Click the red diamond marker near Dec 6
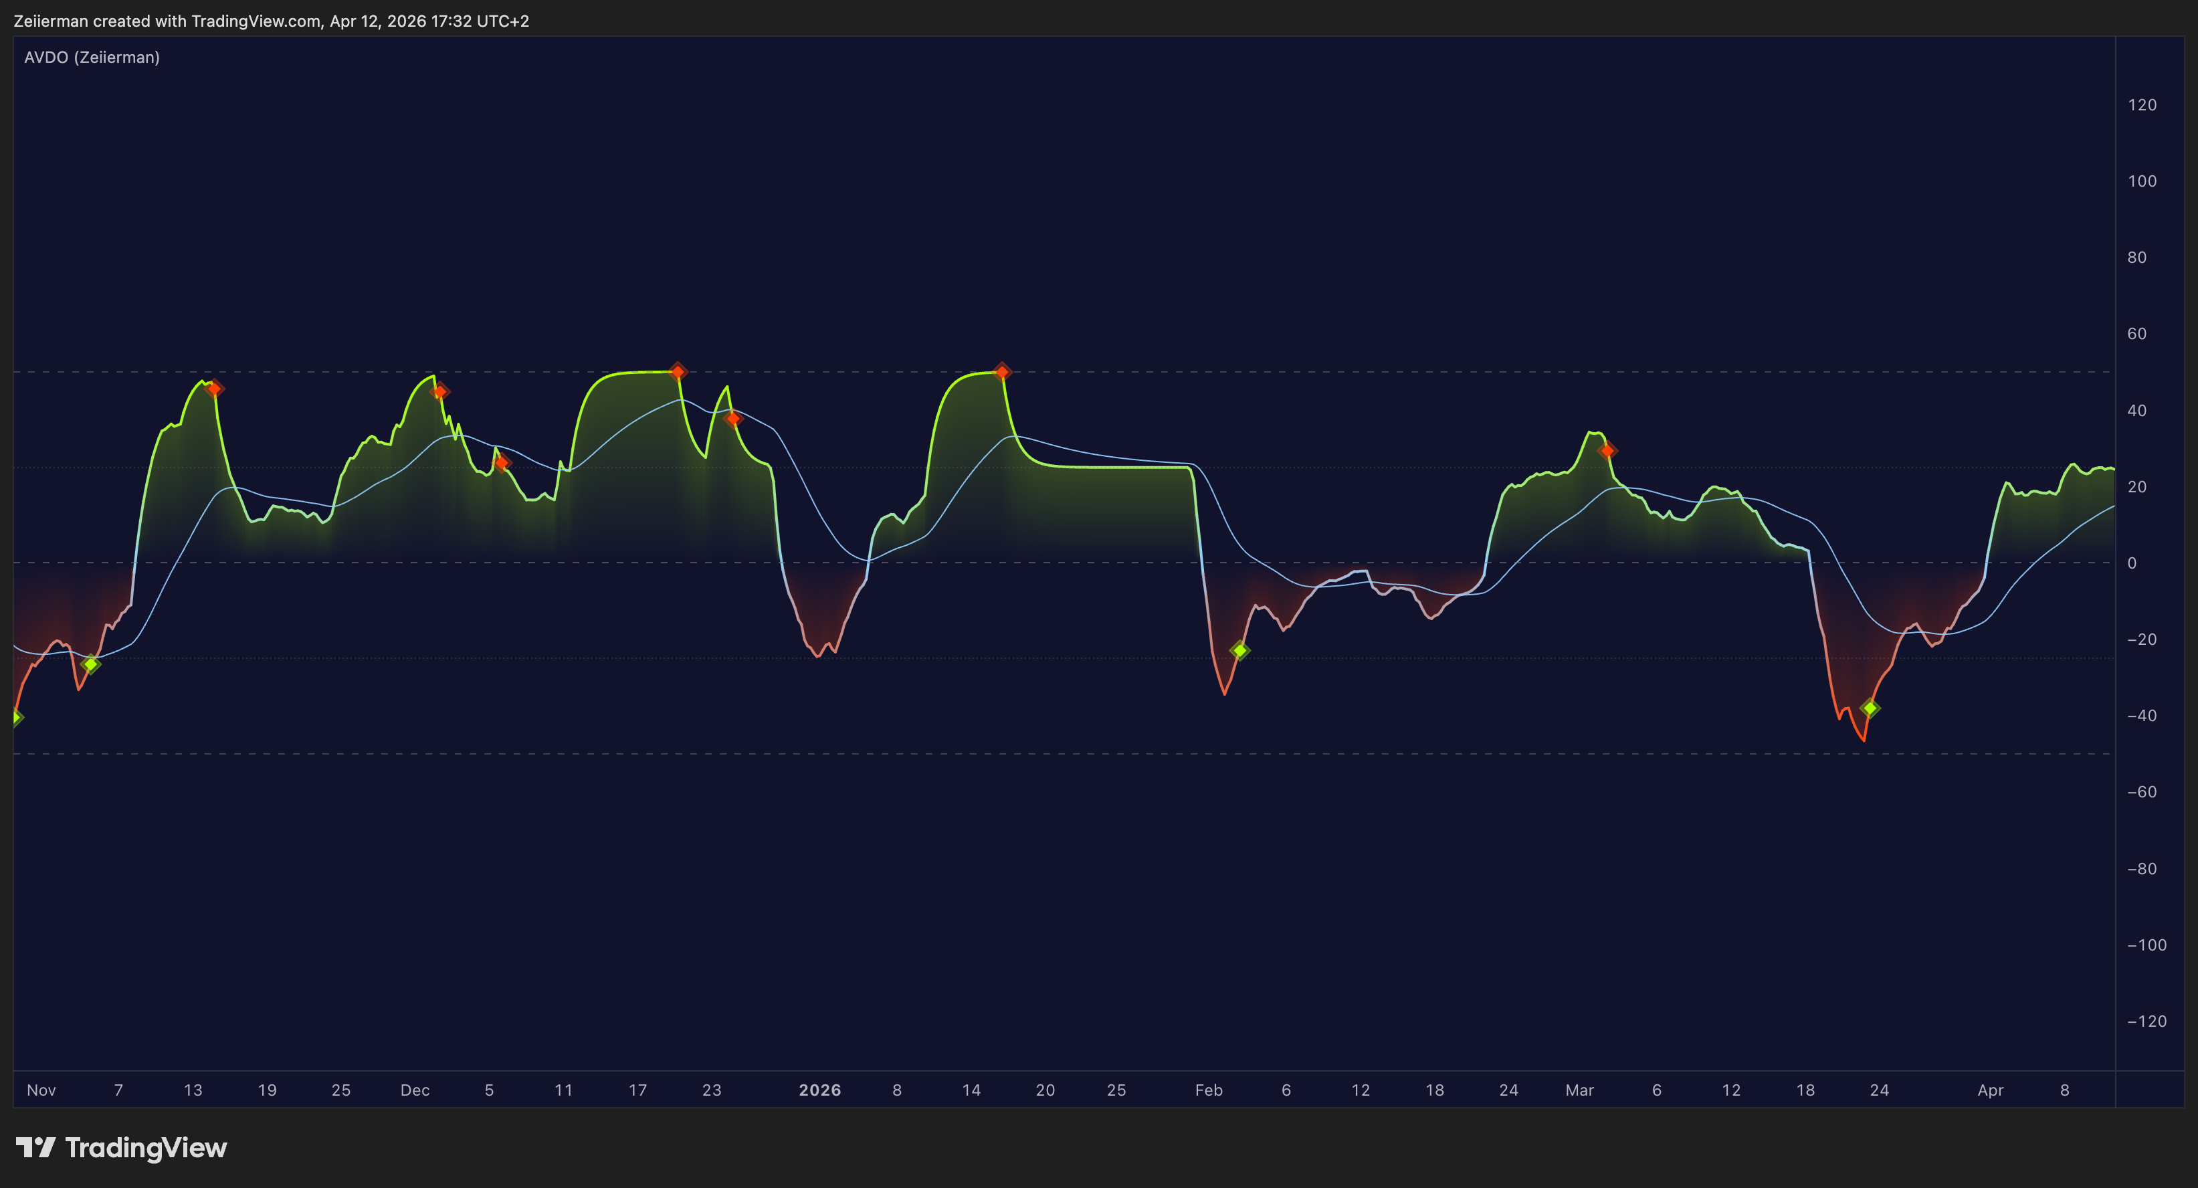The width and height of the screenshot is (2198, 1188). click(x=502, y=463)
